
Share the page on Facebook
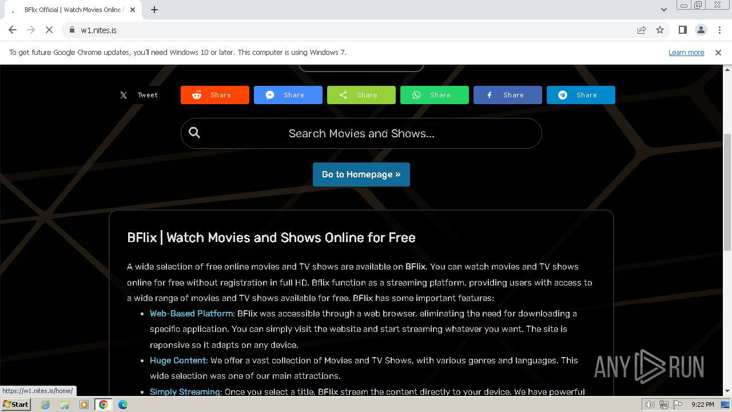pos(508,95)
